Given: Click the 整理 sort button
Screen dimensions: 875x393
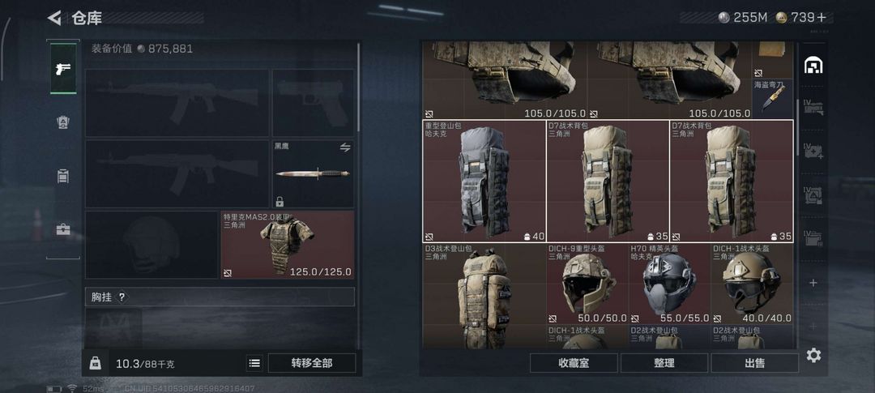Looking at the screenshot, I should point(664,363).
